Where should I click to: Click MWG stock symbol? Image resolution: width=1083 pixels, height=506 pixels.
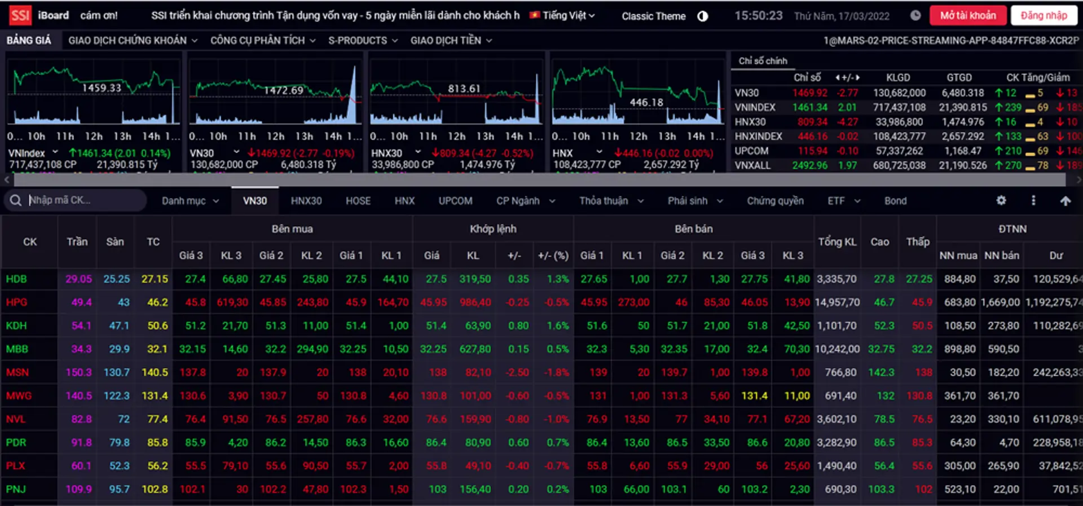pyautogui.click(x=19, y=396)
